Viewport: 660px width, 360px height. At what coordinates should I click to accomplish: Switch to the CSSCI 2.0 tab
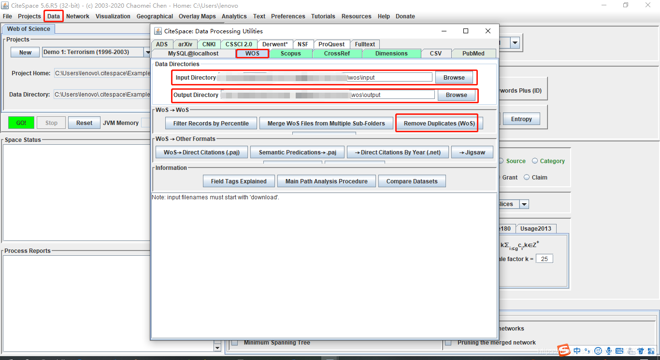[239, 44]
